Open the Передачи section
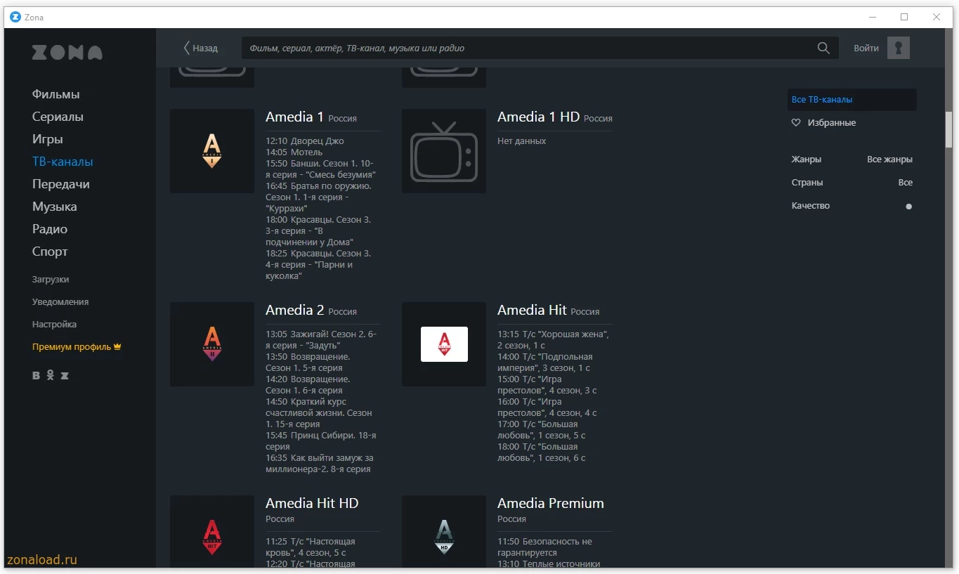Screen dimensions: 959x574 61,184
